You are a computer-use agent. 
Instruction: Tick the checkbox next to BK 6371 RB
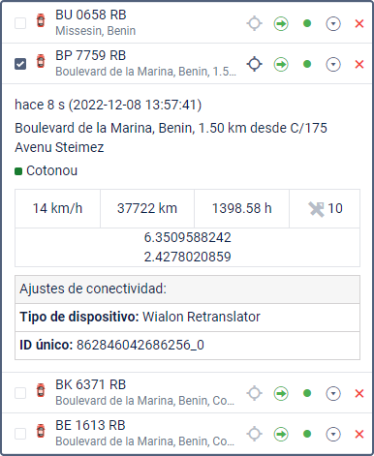(20, 393)
